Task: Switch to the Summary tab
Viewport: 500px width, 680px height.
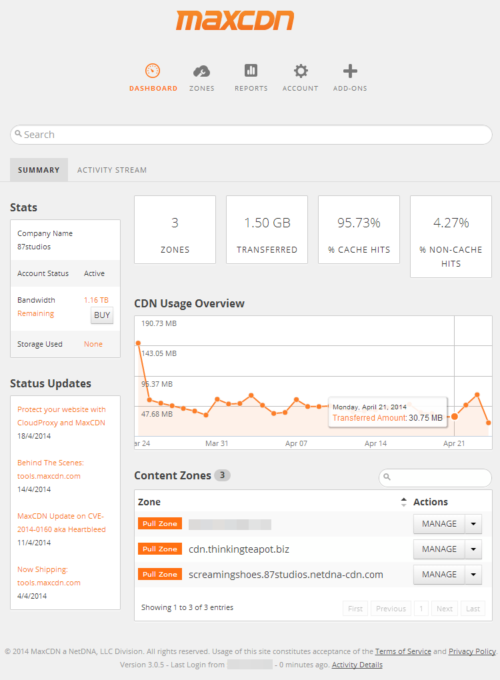Action: pos(39,170)
